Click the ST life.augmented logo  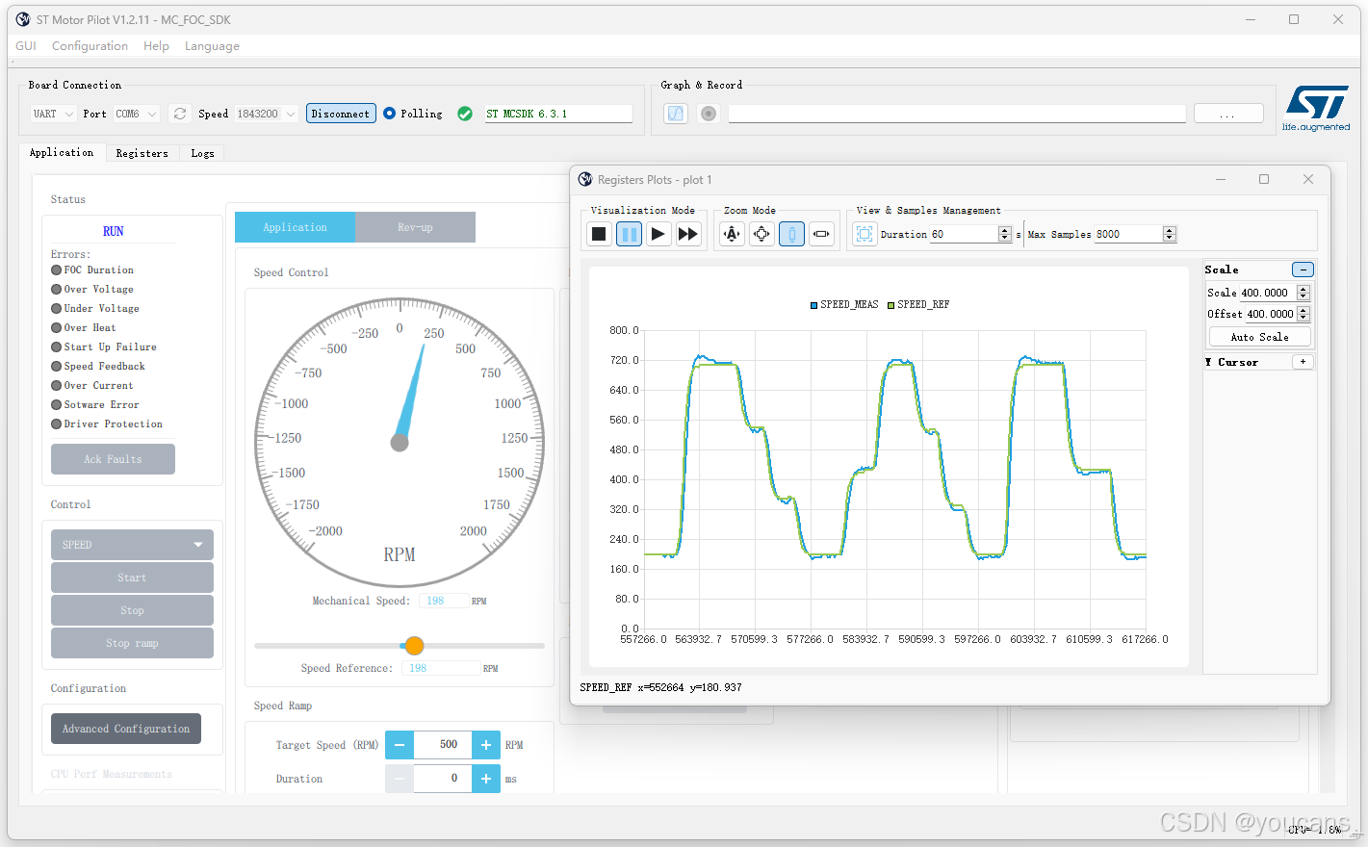(1316, 109)
